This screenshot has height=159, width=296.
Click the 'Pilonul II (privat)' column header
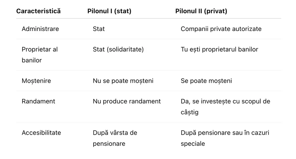(201, 11)
